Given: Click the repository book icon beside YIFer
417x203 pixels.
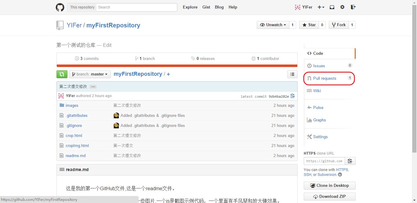Looking at the screenshot, I should [60, 25].
